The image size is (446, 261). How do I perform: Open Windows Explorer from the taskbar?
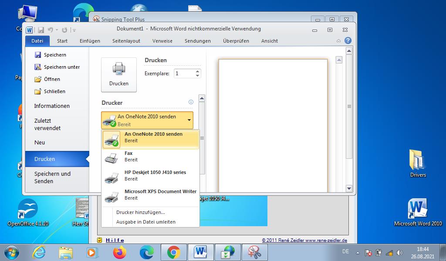[x=66, y=252]
